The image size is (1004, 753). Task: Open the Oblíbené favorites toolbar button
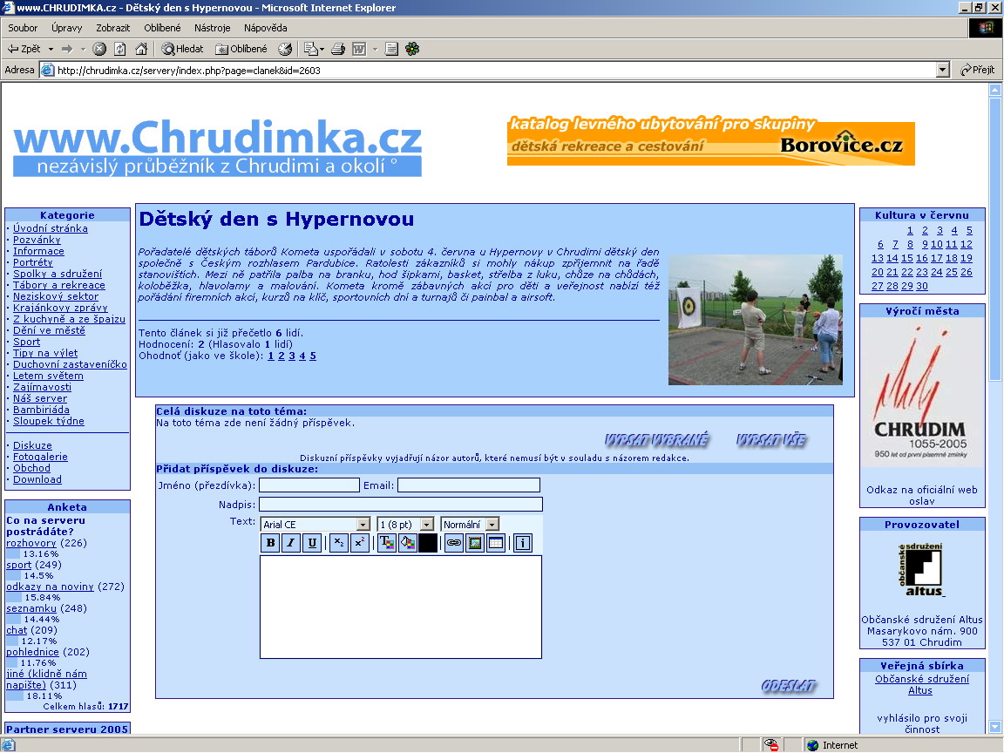[241, 49]
